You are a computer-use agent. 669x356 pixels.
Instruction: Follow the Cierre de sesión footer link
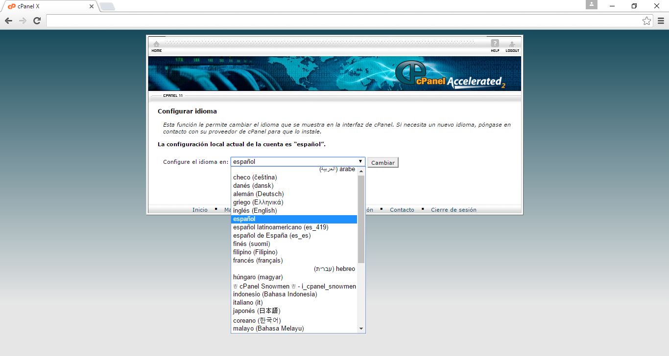click(x=454, y=210)
